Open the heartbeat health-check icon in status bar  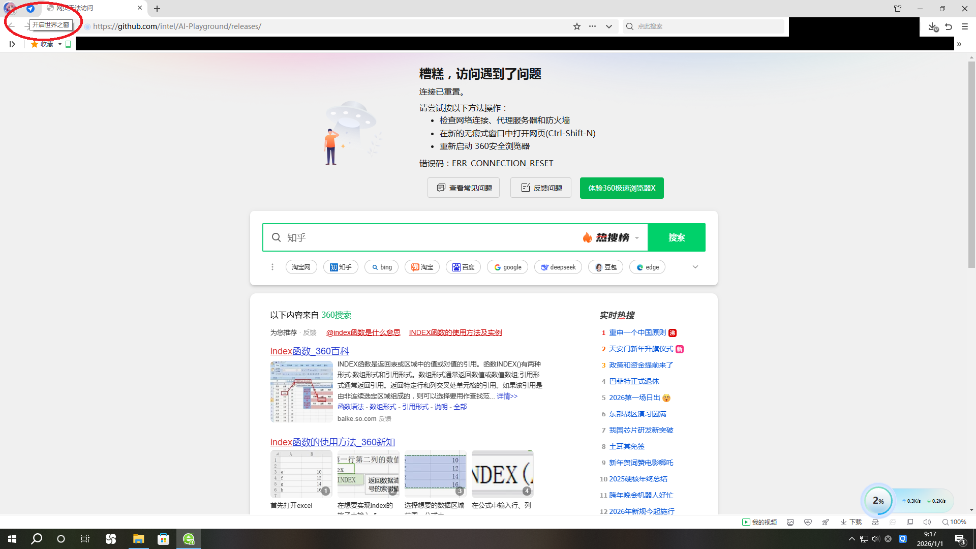point(808,522)
